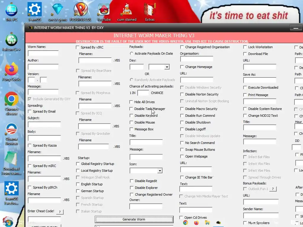
Task: Click the Message Box Title field
Action: coord(146,142)
